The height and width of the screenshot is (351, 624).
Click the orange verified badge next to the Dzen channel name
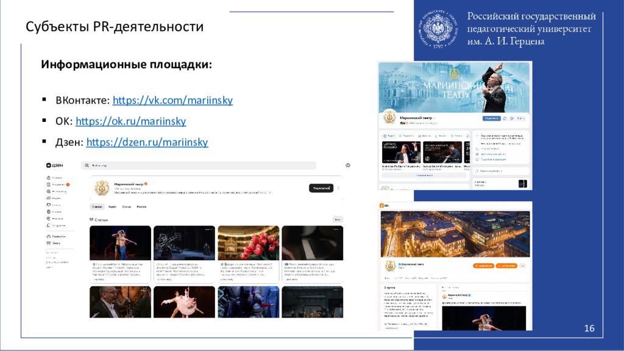coord(146,184)
